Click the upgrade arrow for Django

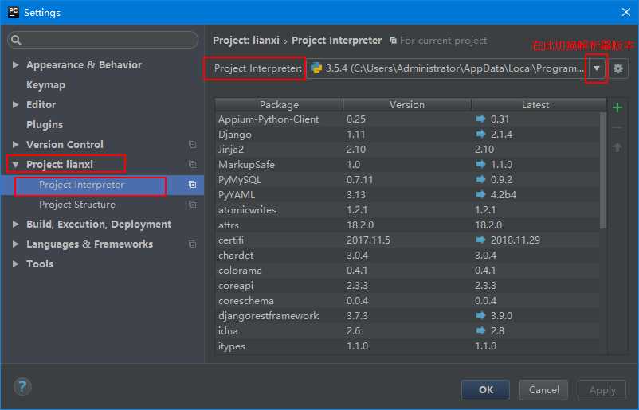pos(481,134)
